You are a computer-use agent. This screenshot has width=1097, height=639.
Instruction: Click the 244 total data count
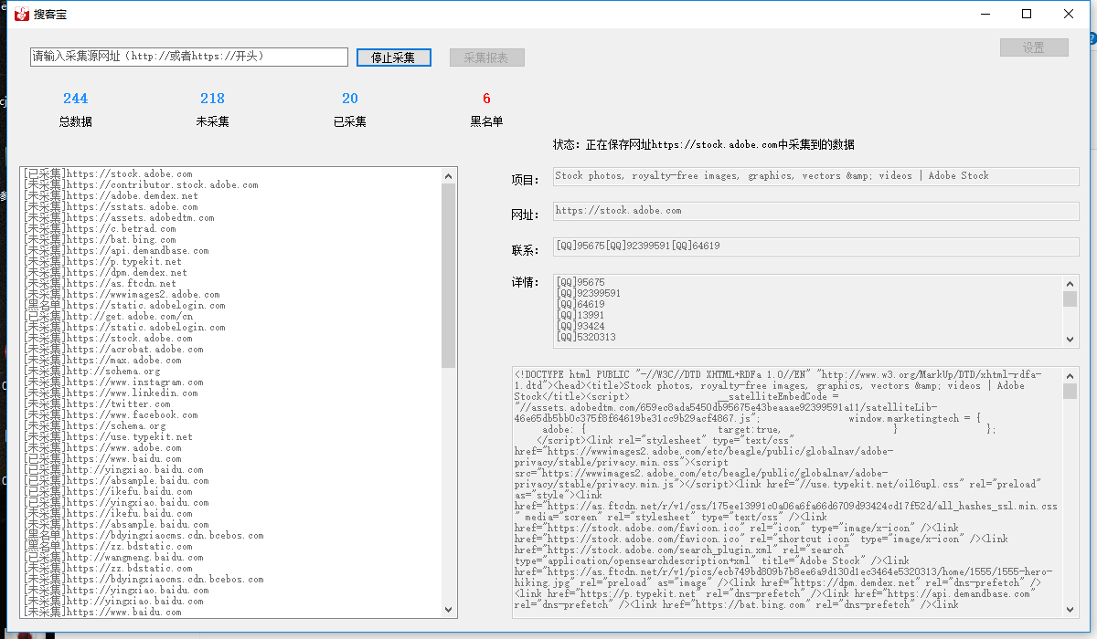click(x=76, y=99)
